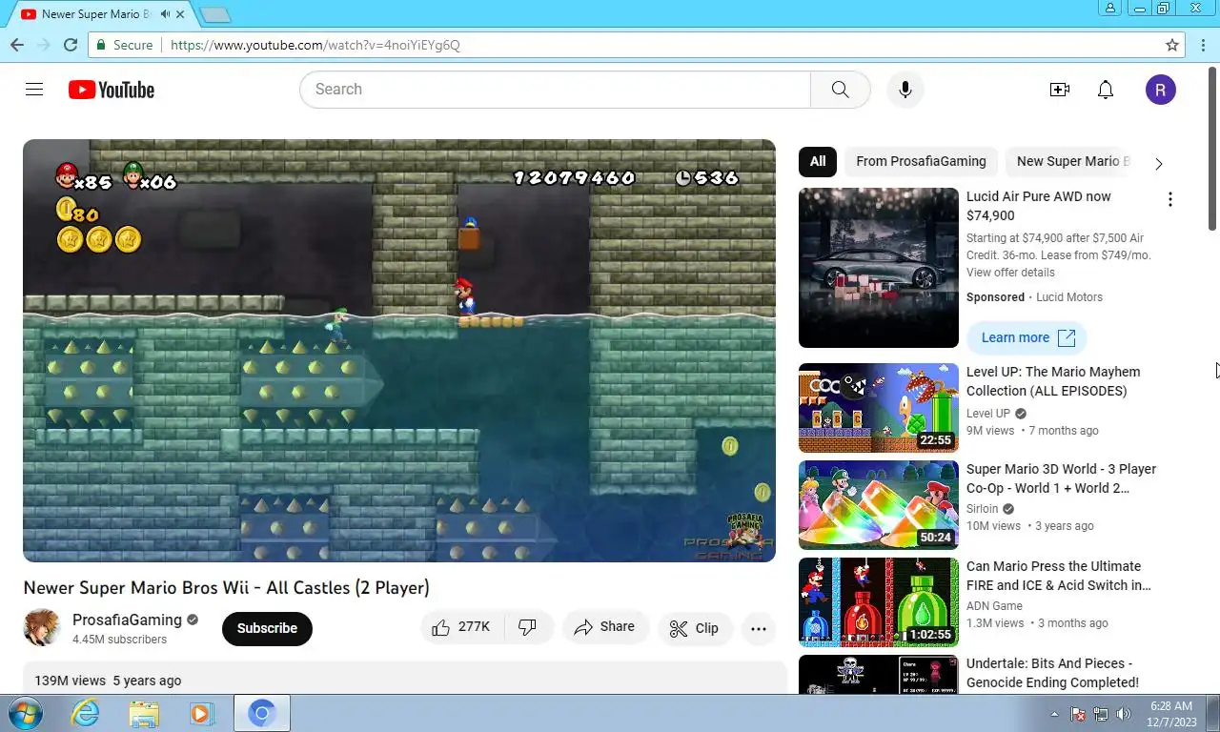Open the account avatar labeled R

pyautogui.click(x=1161, y=90)
